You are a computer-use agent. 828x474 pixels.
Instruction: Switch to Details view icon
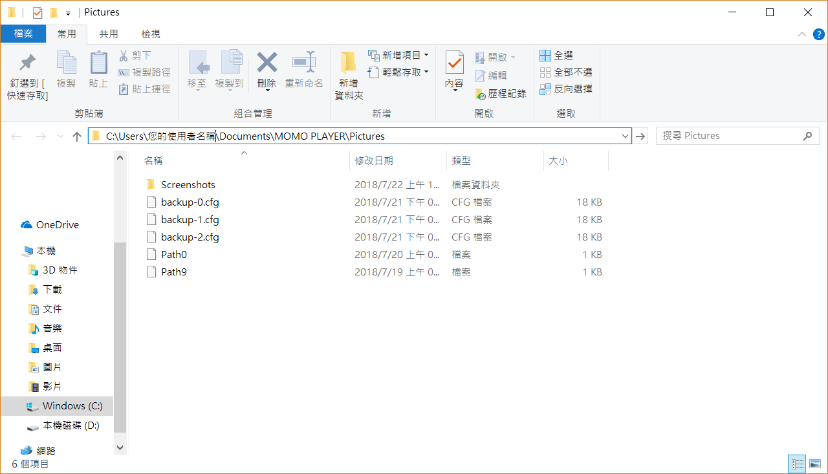[x=797, y=464]
